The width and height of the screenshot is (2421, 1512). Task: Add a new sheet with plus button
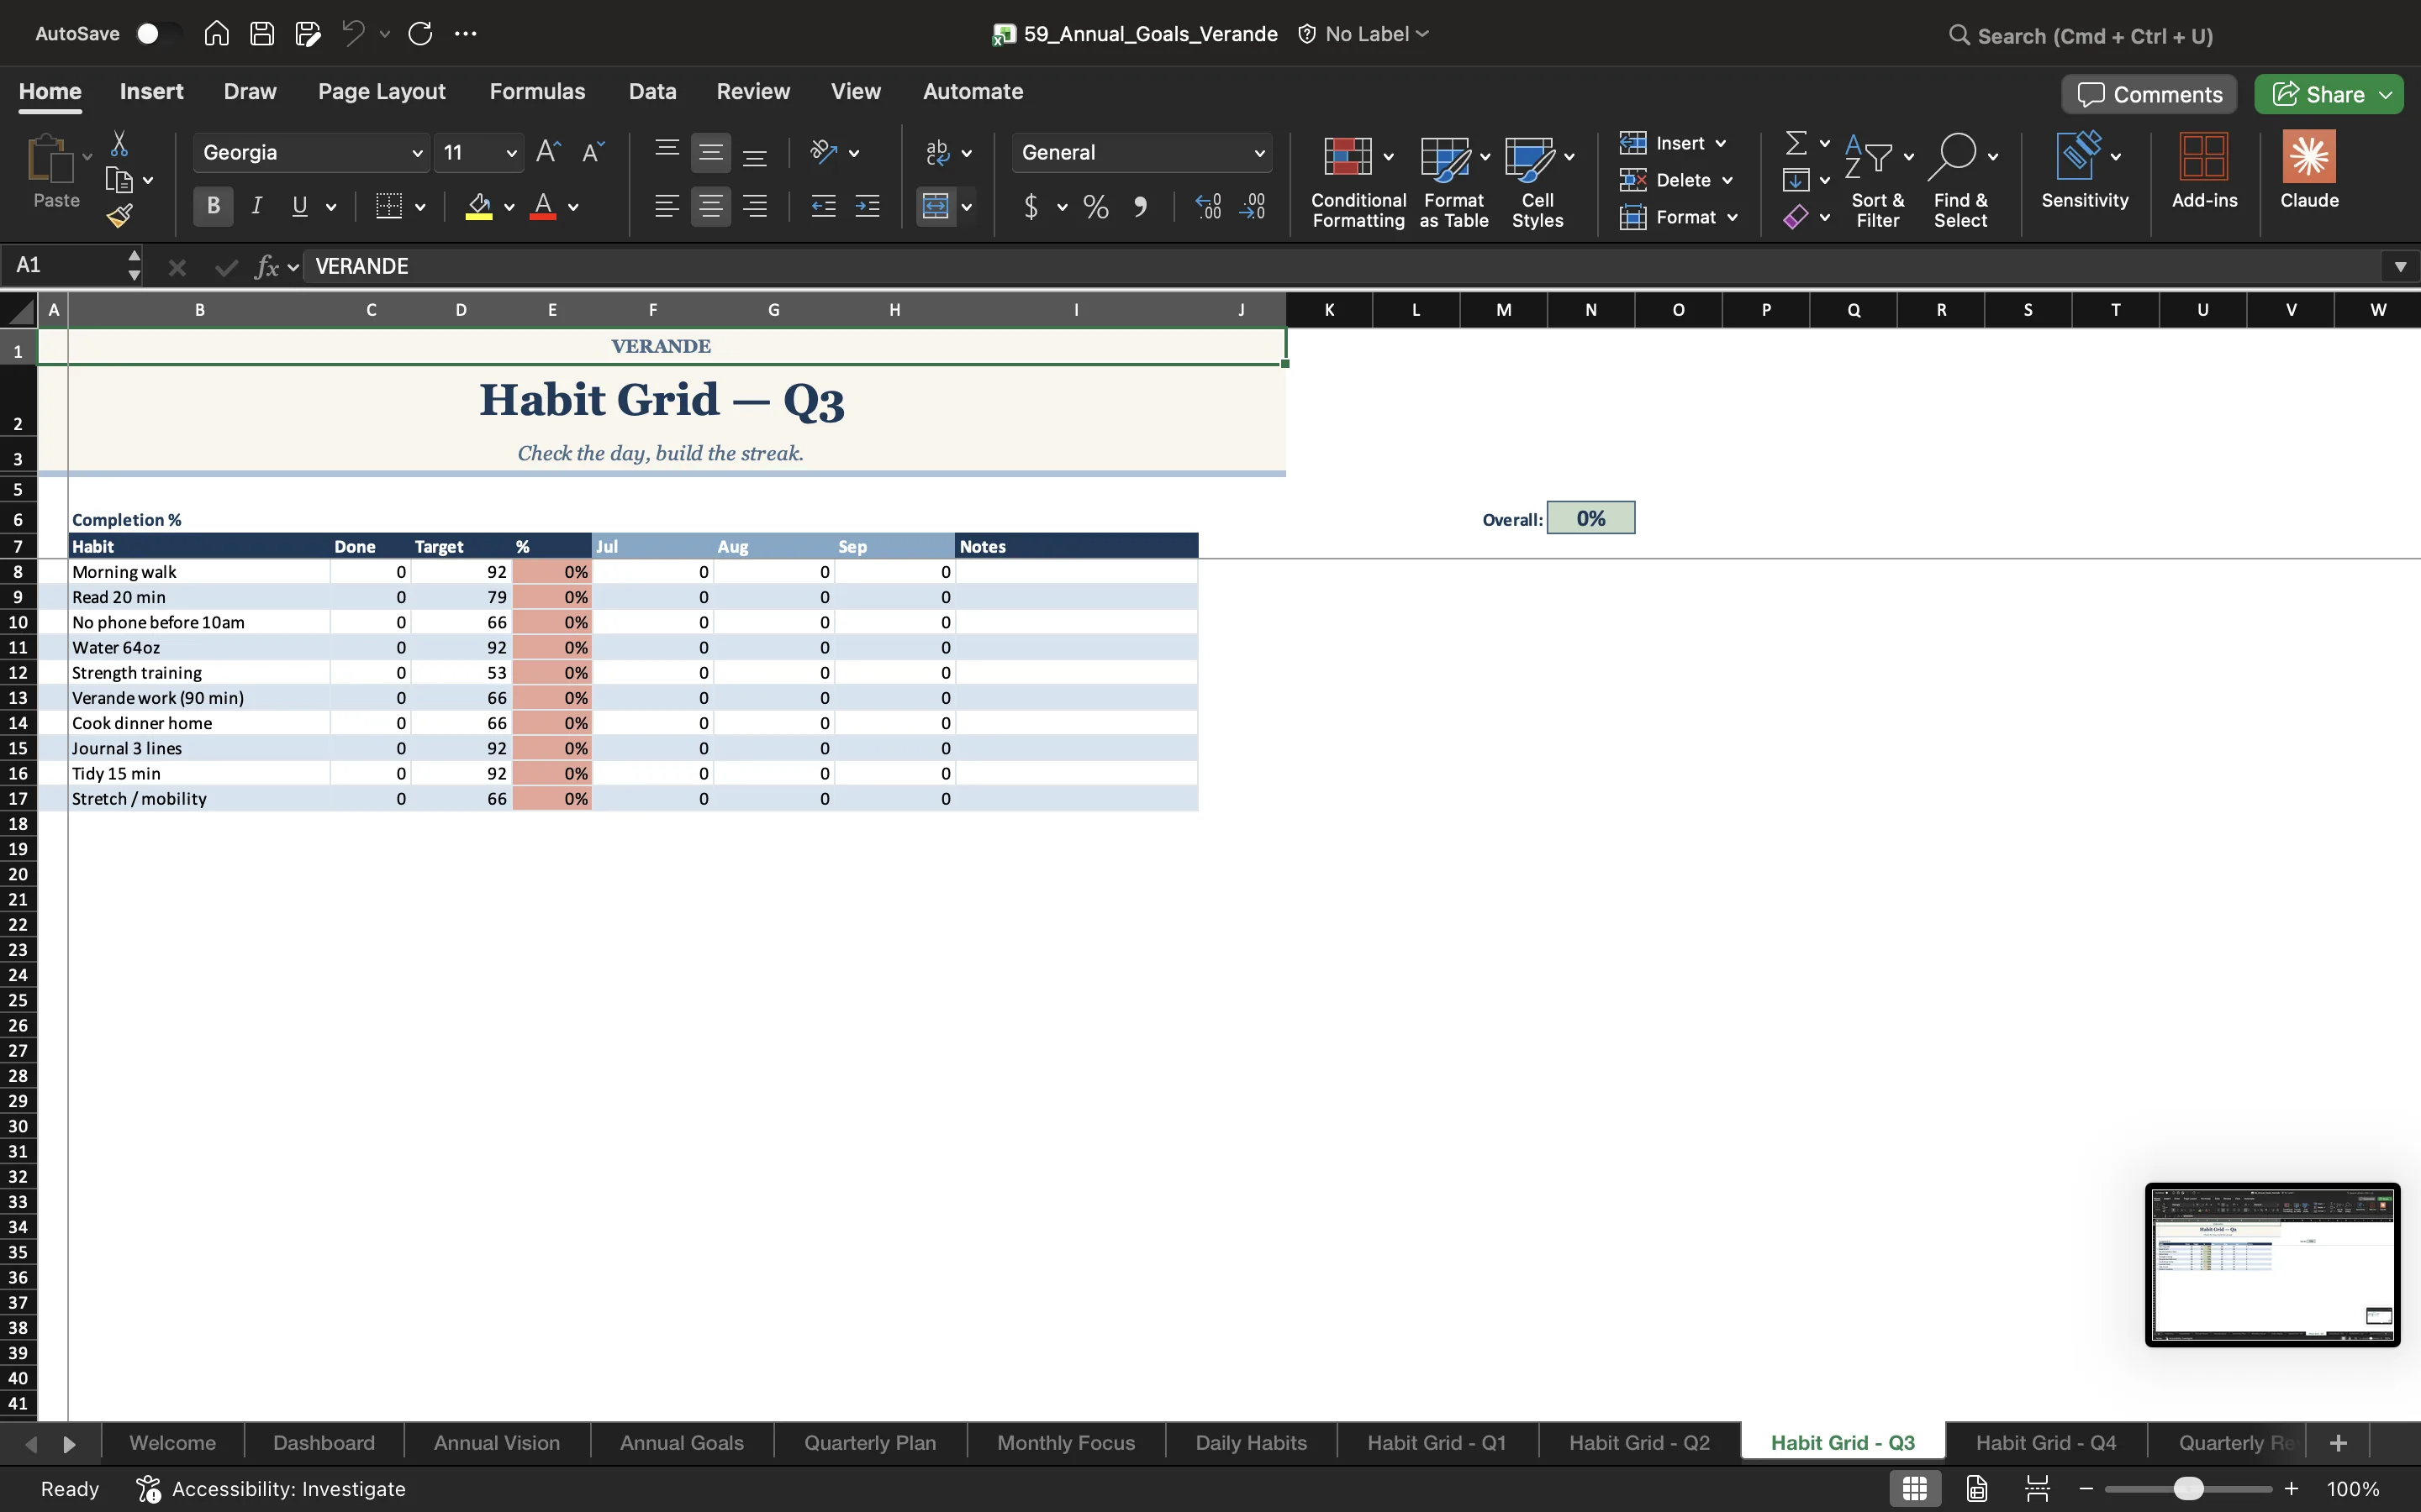click(x=2338, y=1442)
